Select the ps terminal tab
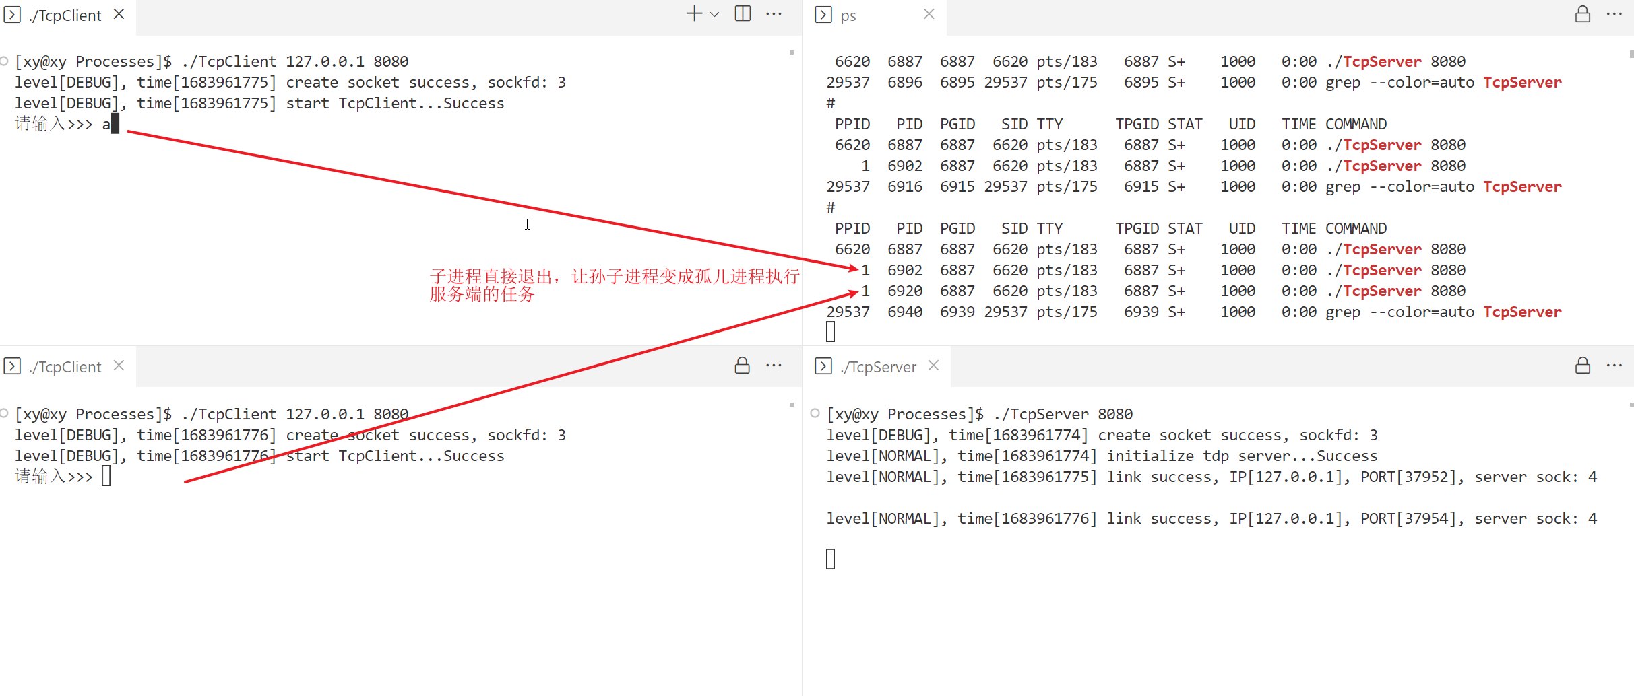Screen dimensions: 1634x696 click(x=848, y=15)
